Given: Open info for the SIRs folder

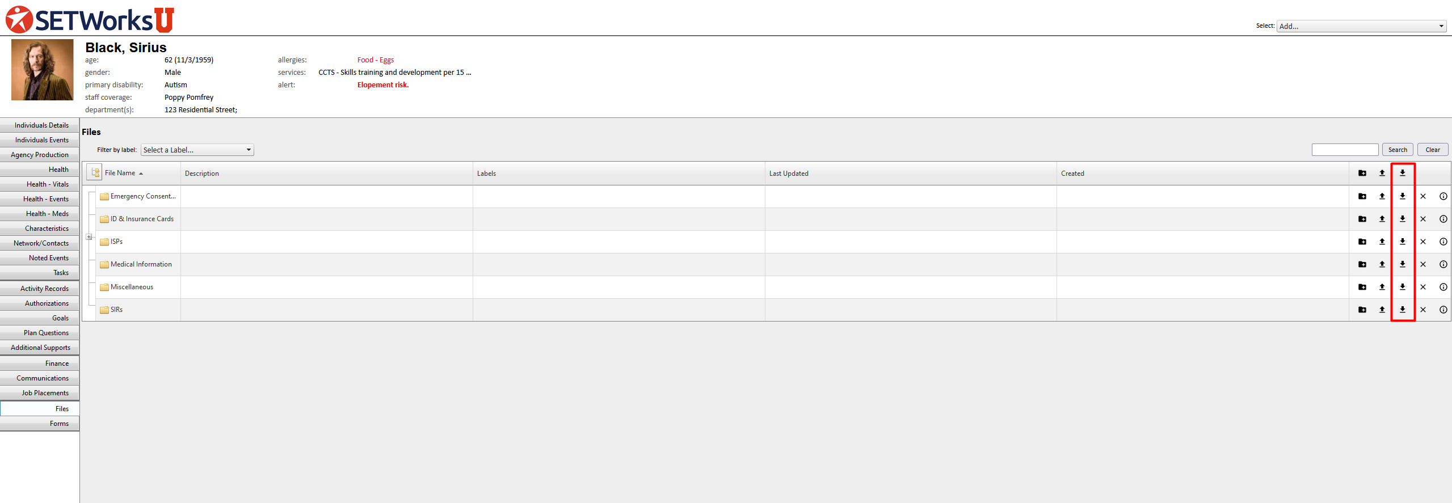Looking at the screenshot, I should tap(1443, 310).
